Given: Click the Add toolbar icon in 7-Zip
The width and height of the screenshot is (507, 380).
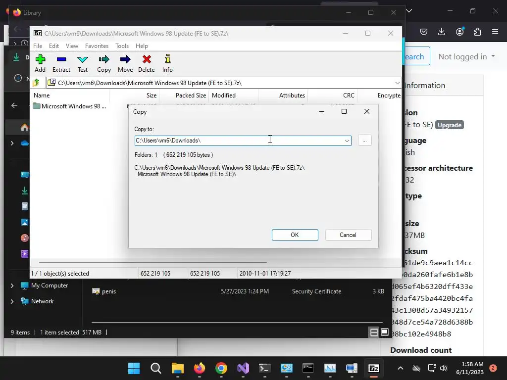Looking at the screenshot, I should click(40, 63).
